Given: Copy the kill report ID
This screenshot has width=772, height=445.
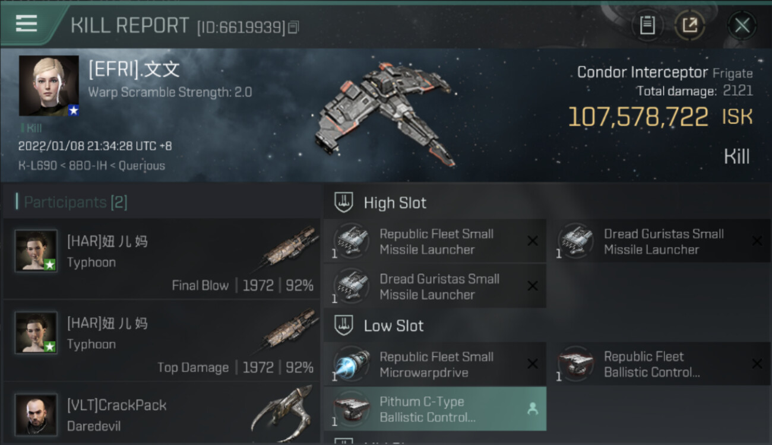Looking at the screenshot, I should (x=293, y=27).
